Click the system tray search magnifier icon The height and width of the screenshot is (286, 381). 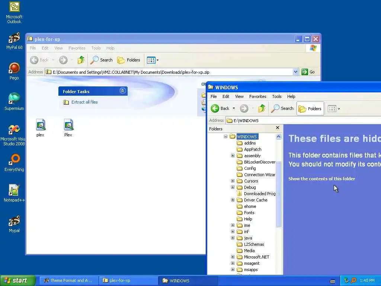click(x=353, y=280)
